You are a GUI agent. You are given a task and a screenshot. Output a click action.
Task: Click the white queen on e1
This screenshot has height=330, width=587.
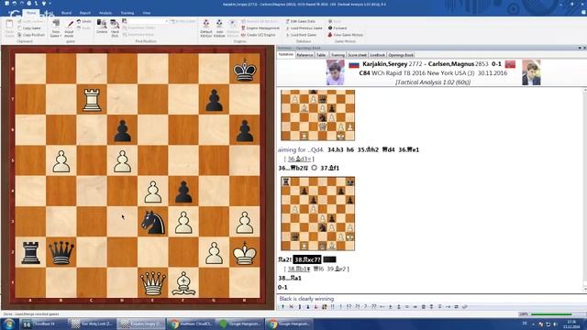click(153, 283)
